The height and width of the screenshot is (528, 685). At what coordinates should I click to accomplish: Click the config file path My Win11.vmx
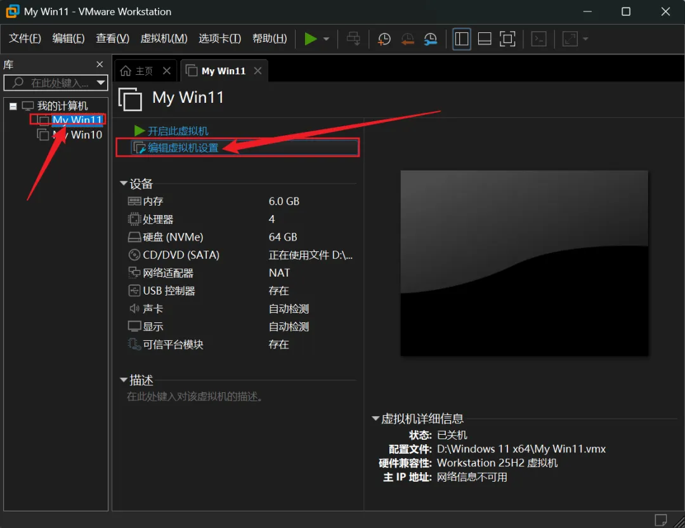click(521, 449)
